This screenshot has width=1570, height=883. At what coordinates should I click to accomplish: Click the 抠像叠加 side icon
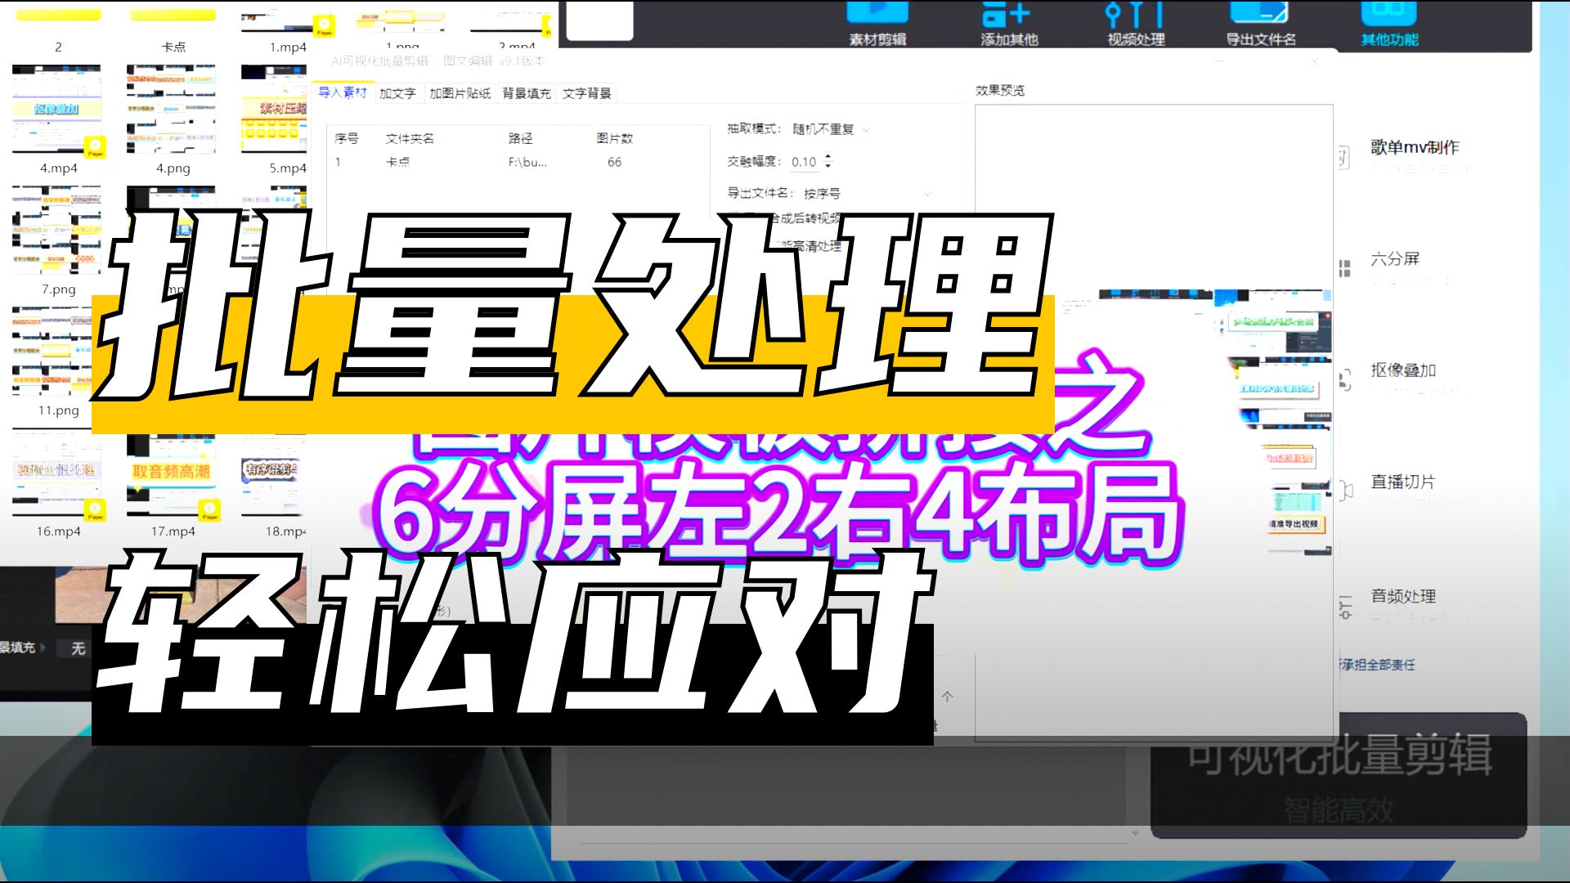pyautogui.click(x=1344, y=380)
